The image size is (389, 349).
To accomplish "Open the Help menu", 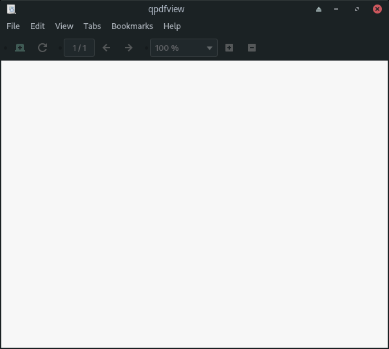I will pos(172,26).
